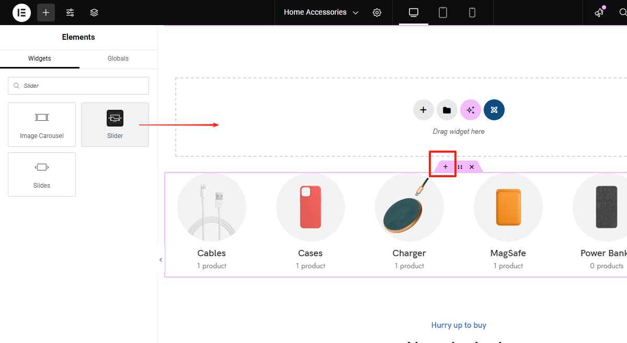Click the Elementor logo icon
Image resolution: width=627 pixels, height=343 pixels.
coord(21,13)
